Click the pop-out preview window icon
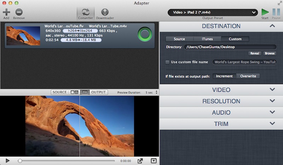This screenshot has height=165, width=283. (140, 161)
